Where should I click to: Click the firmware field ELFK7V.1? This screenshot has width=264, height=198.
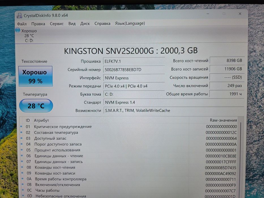[134, 61]
